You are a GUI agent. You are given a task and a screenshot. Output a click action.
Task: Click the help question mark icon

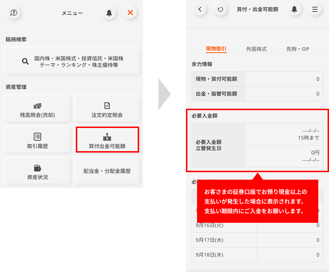[14, 13]
